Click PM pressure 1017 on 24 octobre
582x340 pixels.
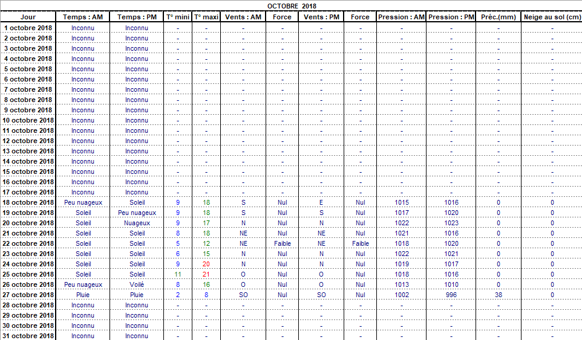click(451, 264)
